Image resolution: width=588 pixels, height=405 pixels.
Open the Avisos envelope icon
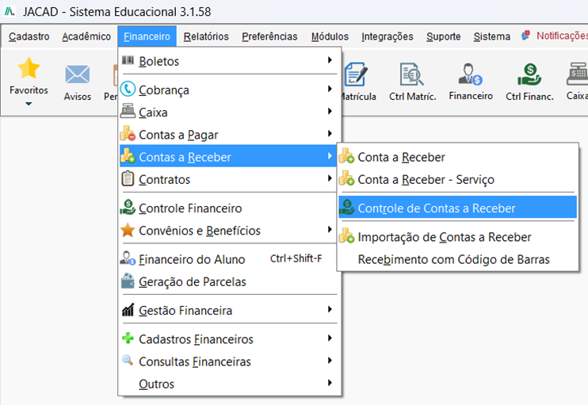pyautogui.click(x=77, y=75)
